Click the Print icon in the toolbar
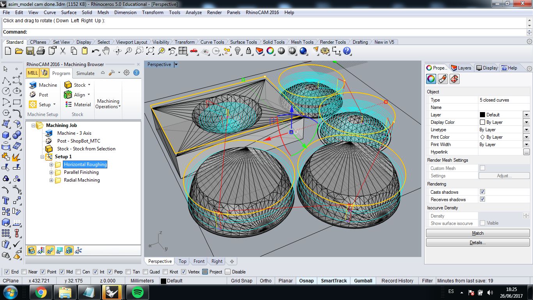Image resolution: width=533 pixels, height=300 pixels. 41,51
